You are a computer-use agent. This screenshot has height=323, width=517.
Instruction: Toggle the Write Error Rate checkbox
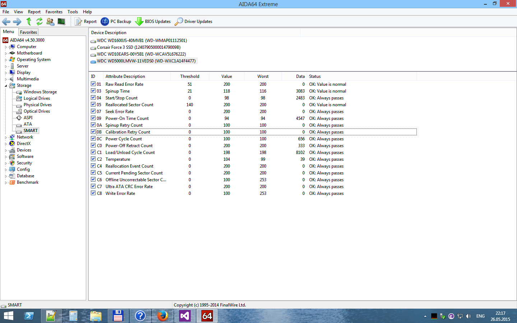click(93, 193)
